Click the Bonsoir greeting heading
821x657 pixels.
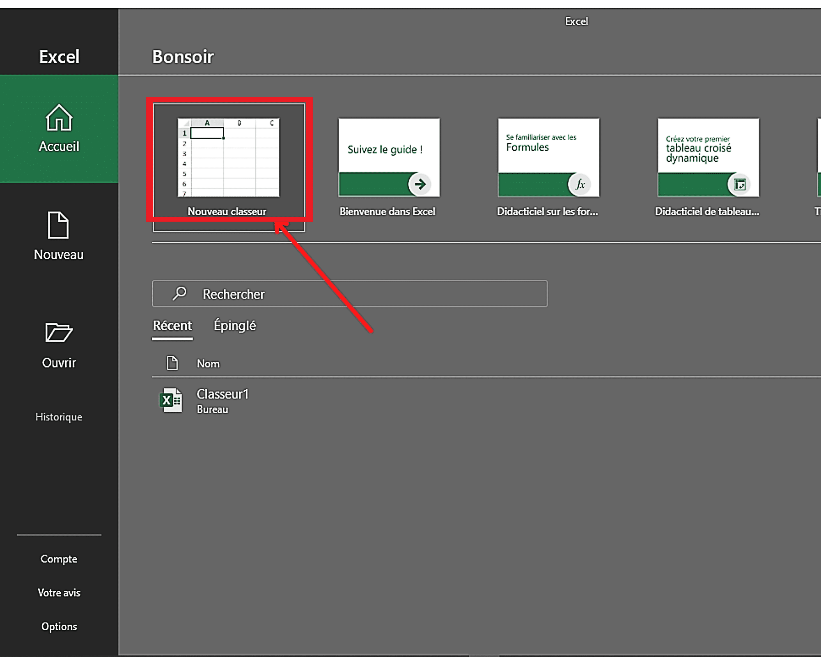pyautogui.click(x=183, y=57)
